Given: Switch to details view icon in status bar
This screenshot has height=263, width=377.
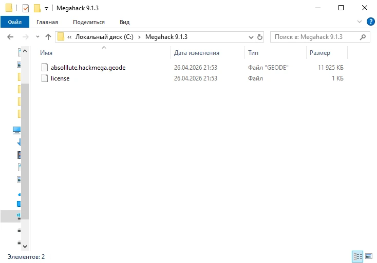Looking at the screenshot, I should [x=357, y=256].
